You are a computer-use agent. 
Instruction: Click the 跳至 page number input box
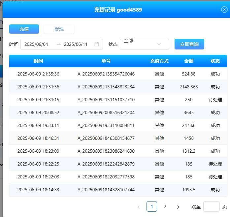[x=211, y=207]
